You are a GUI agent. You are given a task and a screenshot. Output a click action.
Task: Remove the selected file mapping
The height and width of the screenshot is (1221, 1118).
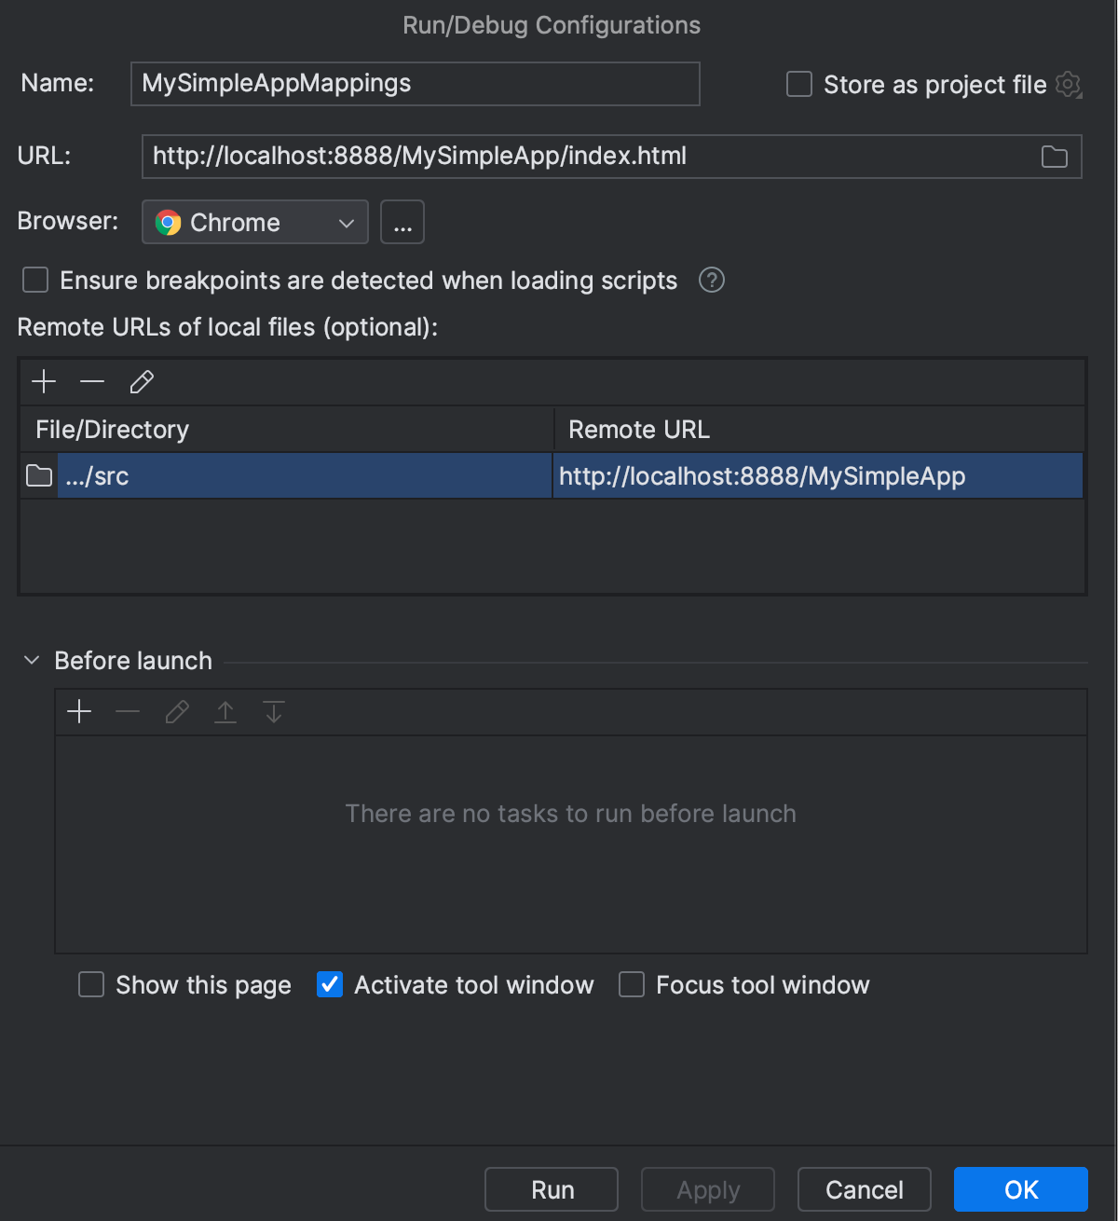(x=91, y=381)
